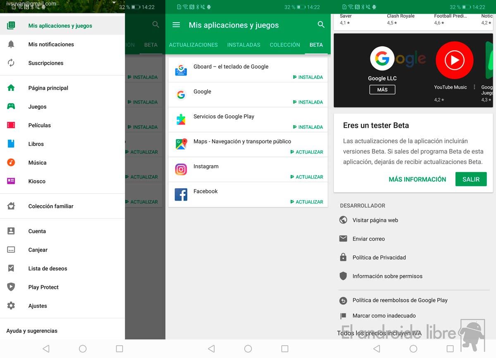
Task: Select the Google Maps app icon
Action: pos(181,144)
